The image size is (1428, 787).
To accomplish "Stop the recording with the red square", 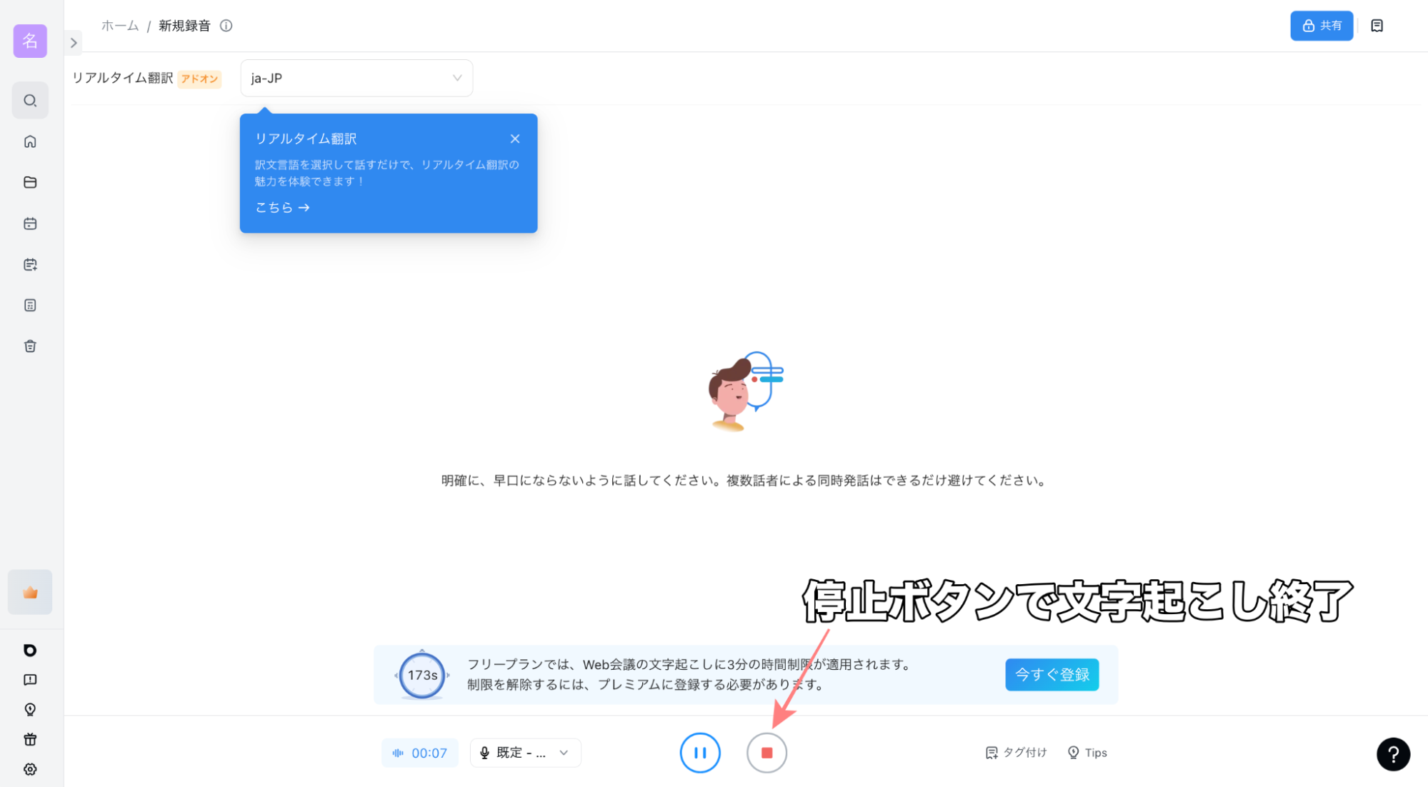I will 767,753.
